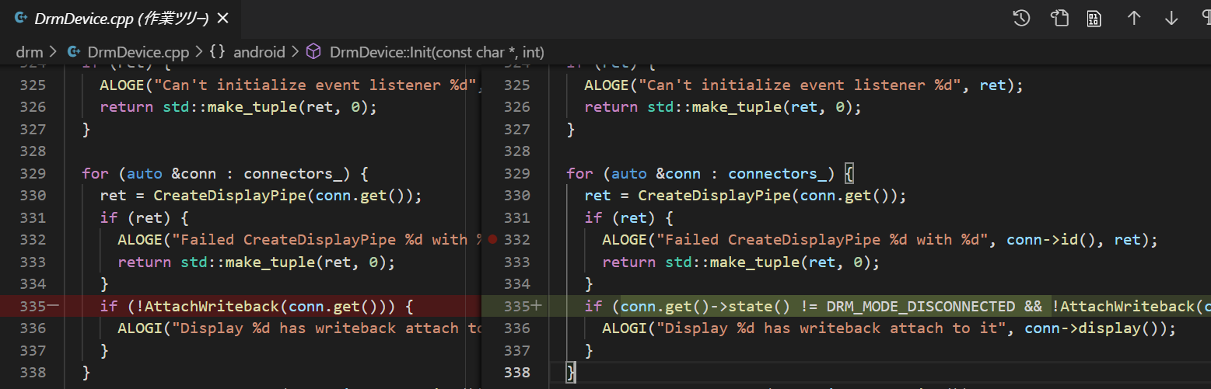
Task: Close the DrmDevice.cpp editor tab
Action: click(x=223, y=18)
